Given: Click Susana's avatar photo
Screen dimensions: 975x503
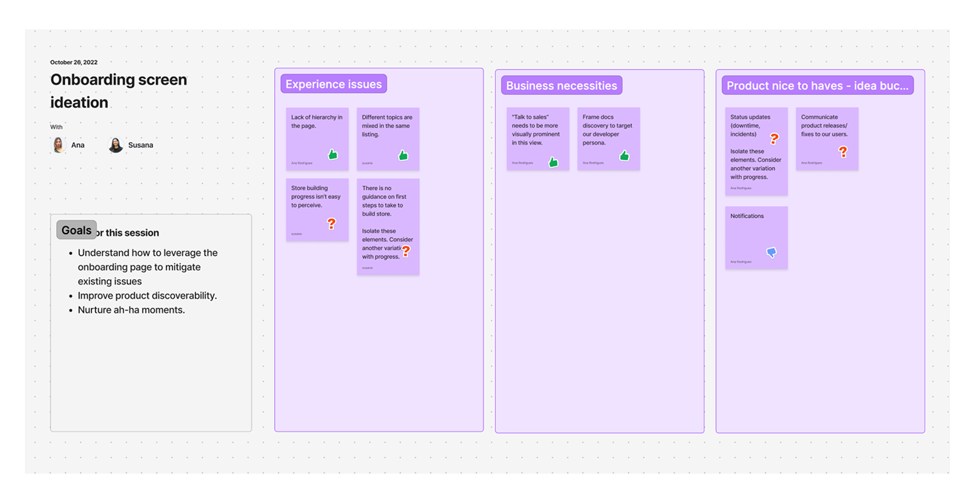Looking at the screenshot, I should point(116,144).
